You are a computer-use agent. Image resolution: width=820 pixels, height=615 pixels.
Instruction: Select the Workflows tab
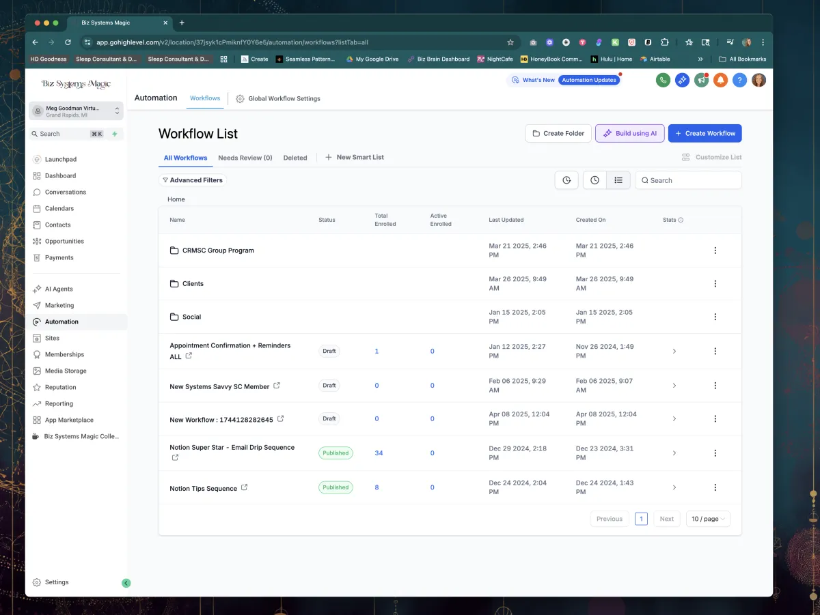[205, 98]
